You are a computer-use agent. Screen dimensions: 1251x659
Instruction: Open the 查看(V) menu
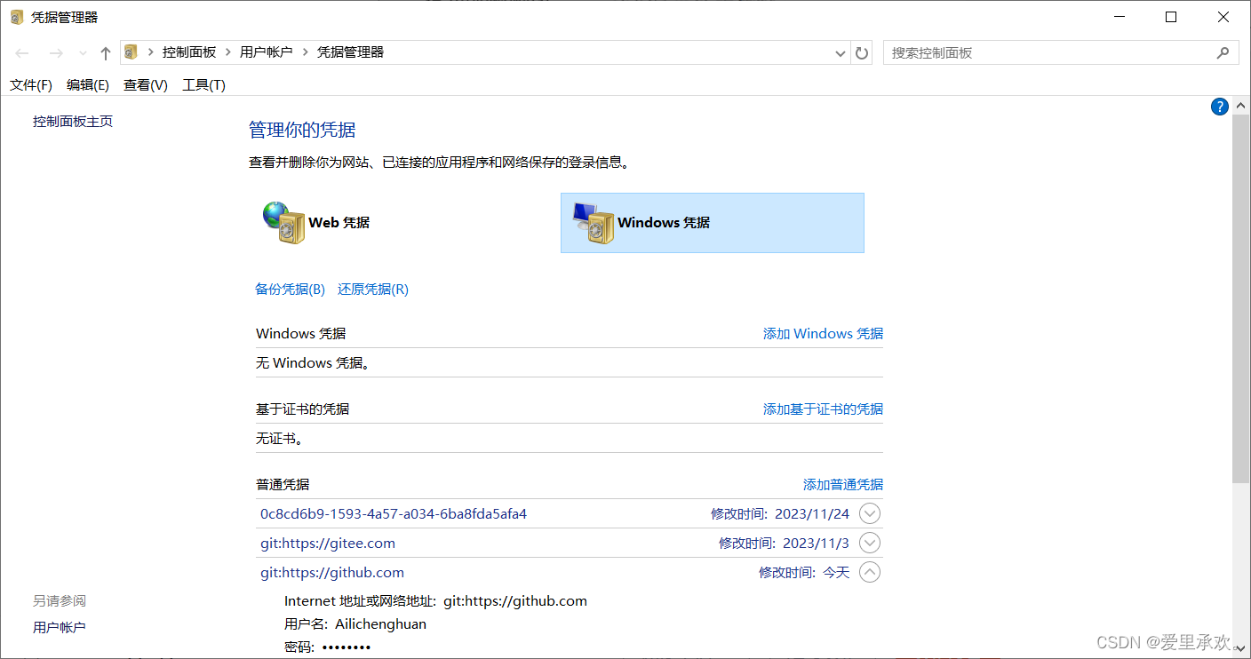[146, 85]
